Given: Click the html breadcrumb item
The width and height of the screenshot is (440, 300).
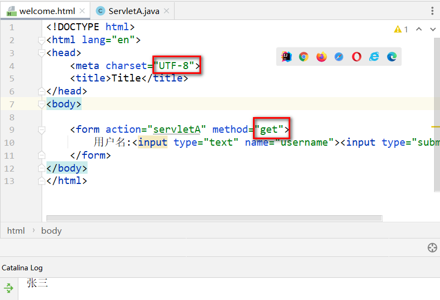Looking at the screenshot, I should (x=16, y=231).
